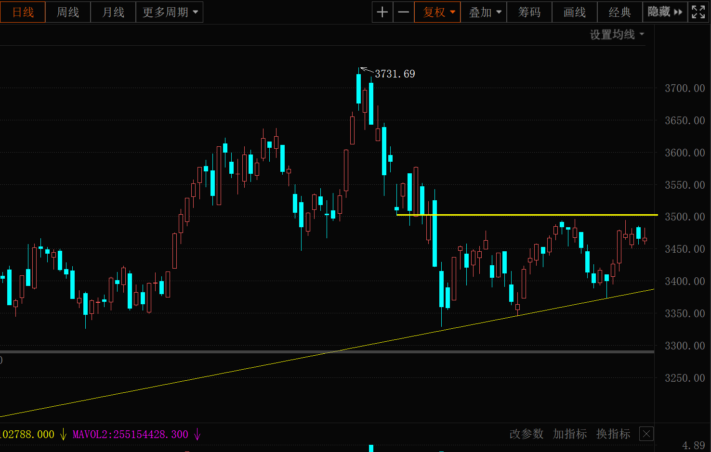711x452 pixels.
Task: Zoom in the chart with the plus icon
Action: [382, 12]
